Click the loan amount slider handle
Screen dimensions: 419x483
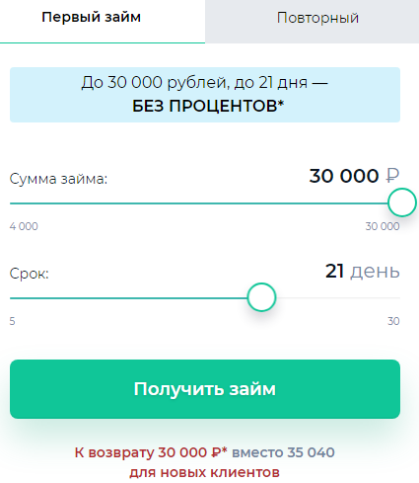pos(402,202)
